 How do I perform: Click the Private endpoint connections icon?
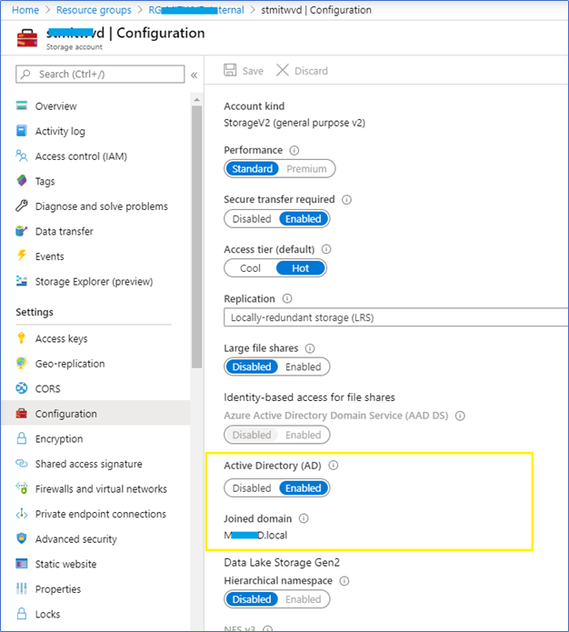point(21,514)
